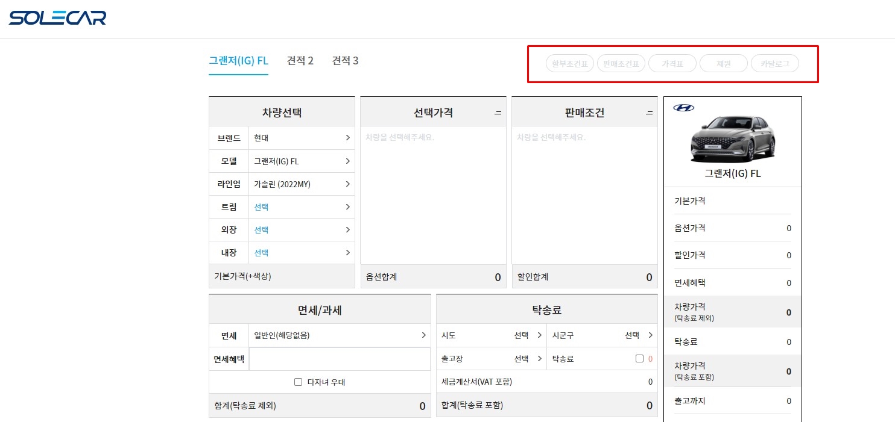The width and height of the screenshot is (895, 422).
Task: Switch to the 견적 2 tab
Action: 300,61
